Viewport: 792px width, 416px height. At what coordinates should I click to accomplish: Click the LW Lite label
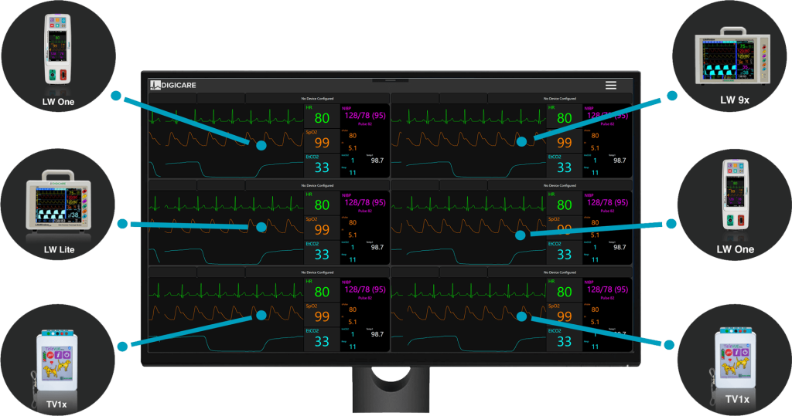pyautogui.click(x=59, y=249)
